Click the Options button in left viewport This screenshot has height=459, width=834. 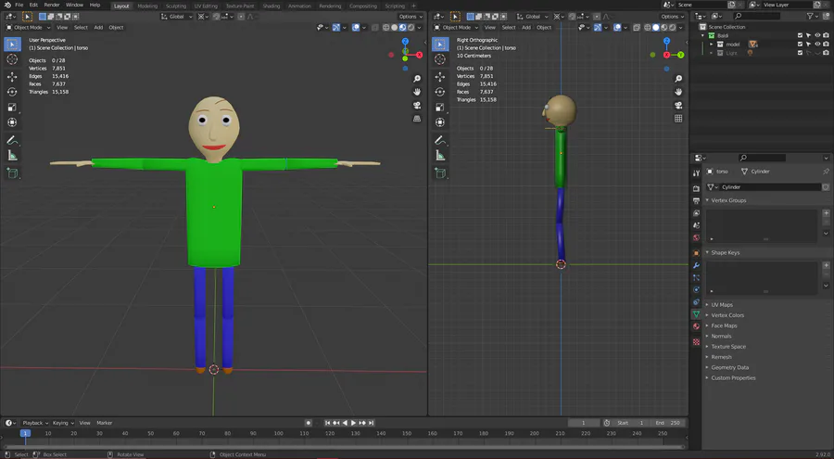pyautogui.click(x=411, y=17)
